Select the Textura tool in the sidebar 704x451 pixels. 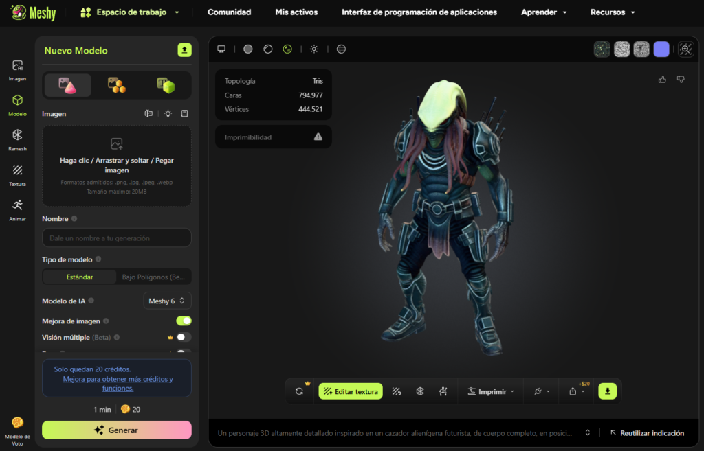click(17, 173)
